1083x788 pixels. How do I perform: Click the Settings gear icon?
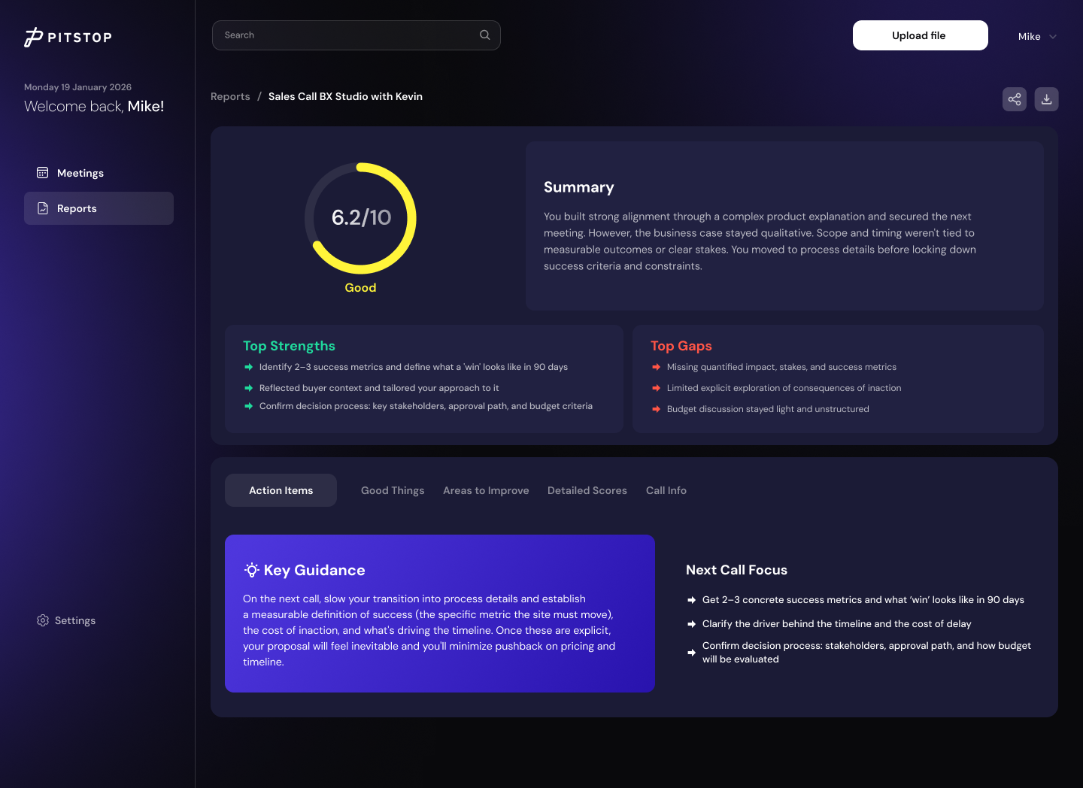(x=43, y=620)
